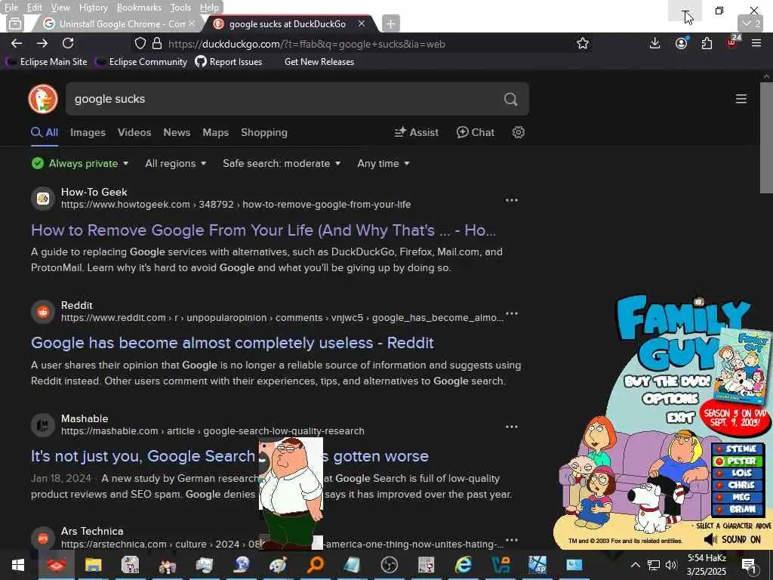Viewport: 773px width, 580px height.
Task: Open the browser downloads panel
Action: [654, 43]
